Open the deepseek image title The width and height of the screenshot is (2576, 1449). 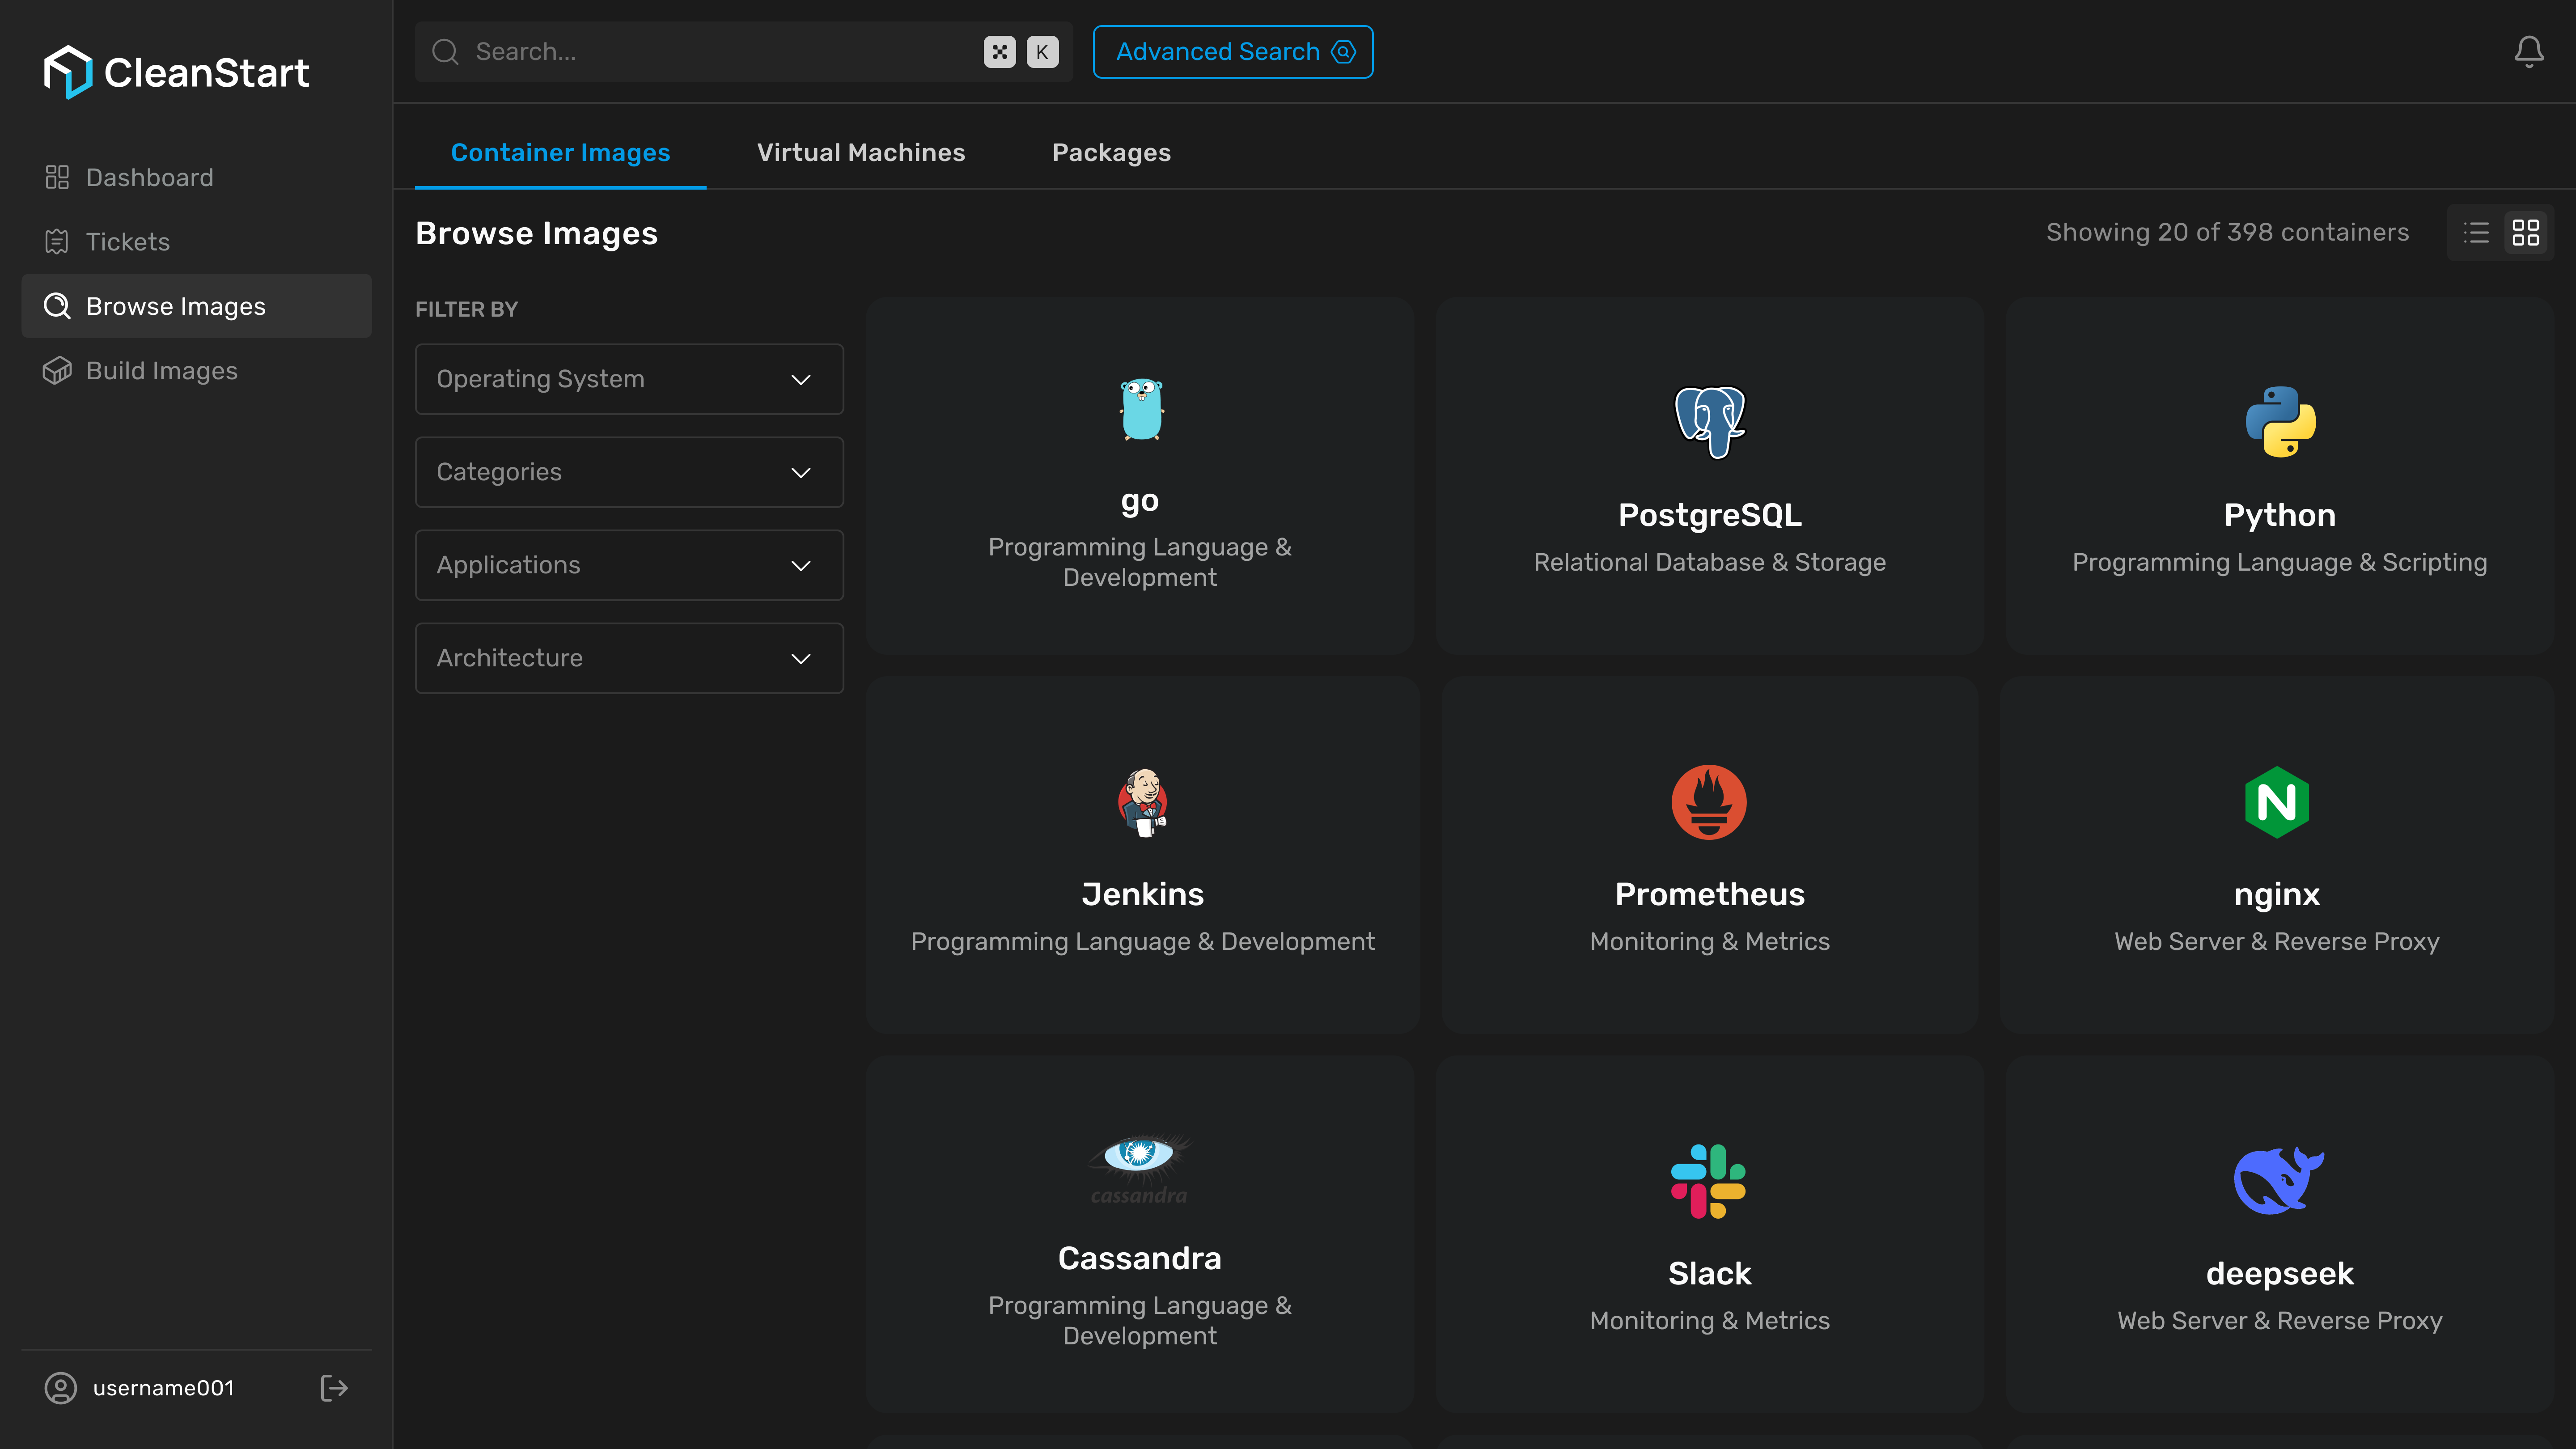point(2280,1274)
